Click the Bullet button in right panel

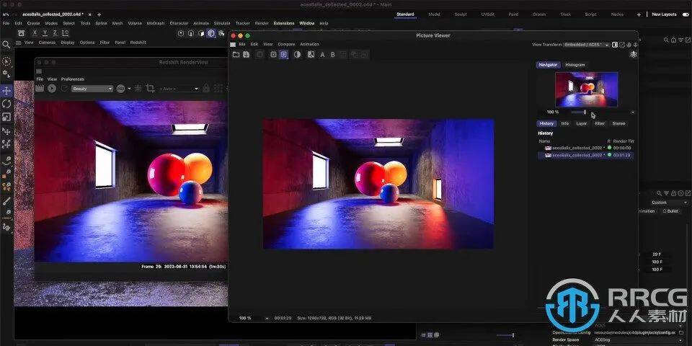(x=670, y=211)
